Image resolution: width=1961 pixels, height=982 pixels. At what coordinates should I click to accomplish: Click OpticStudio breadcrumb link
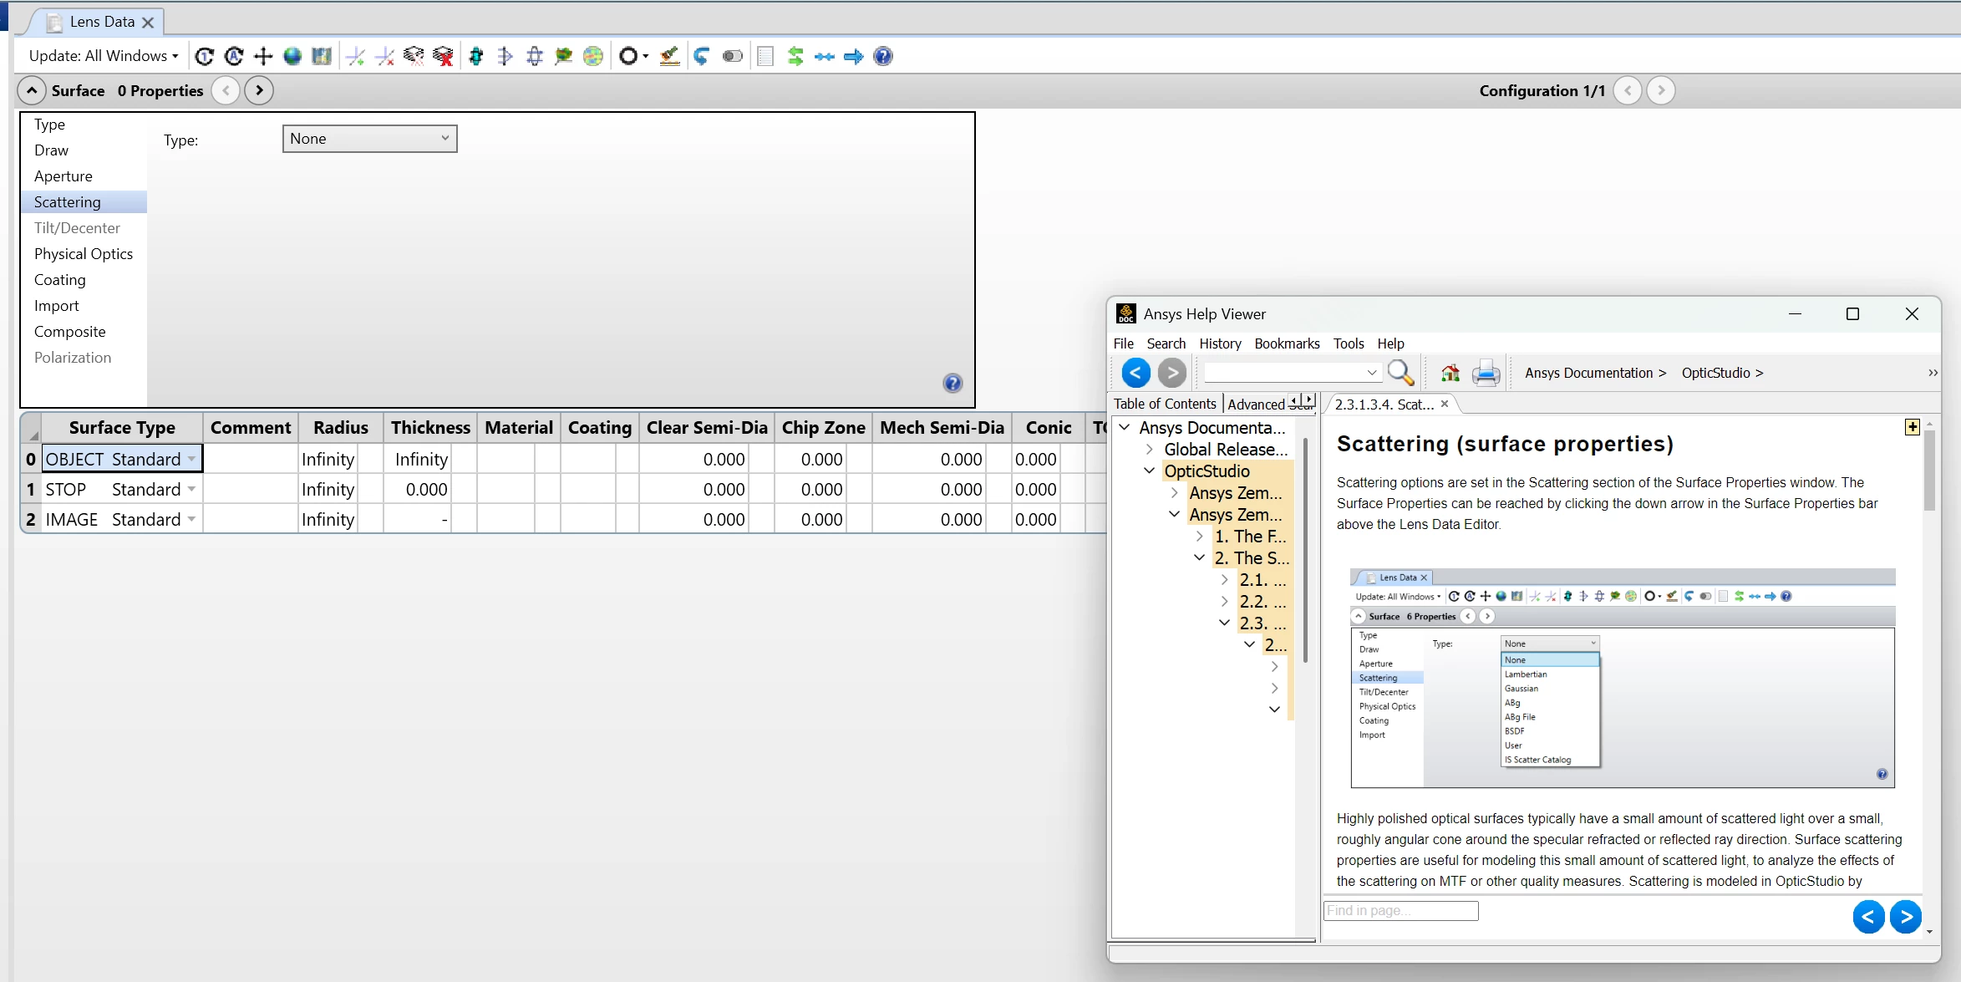(x=1715, y=373)
